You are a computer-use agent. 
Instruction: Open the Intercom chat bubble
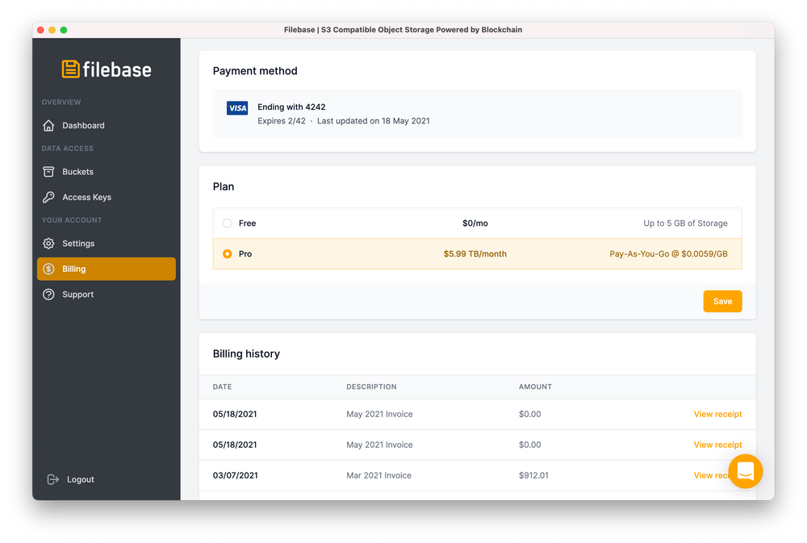tap(745, 471)
